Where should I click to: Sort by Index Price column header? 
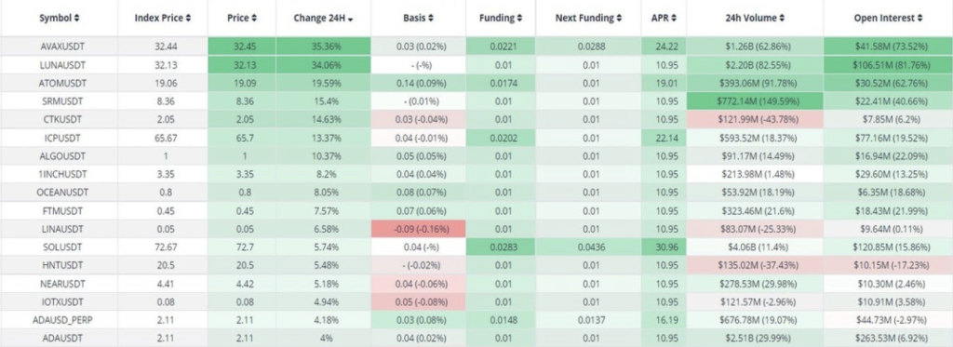(162, 19)
